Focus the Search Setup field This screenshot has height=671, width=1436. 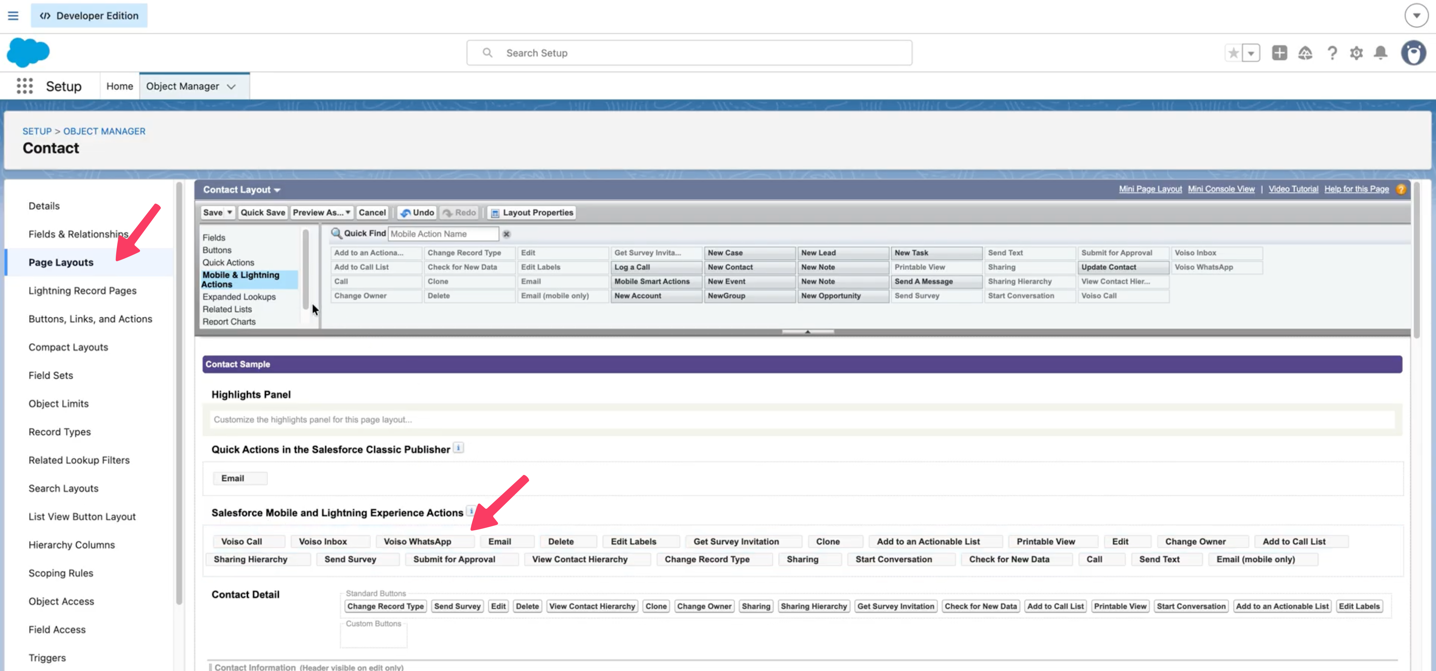[x=689, y=53]
